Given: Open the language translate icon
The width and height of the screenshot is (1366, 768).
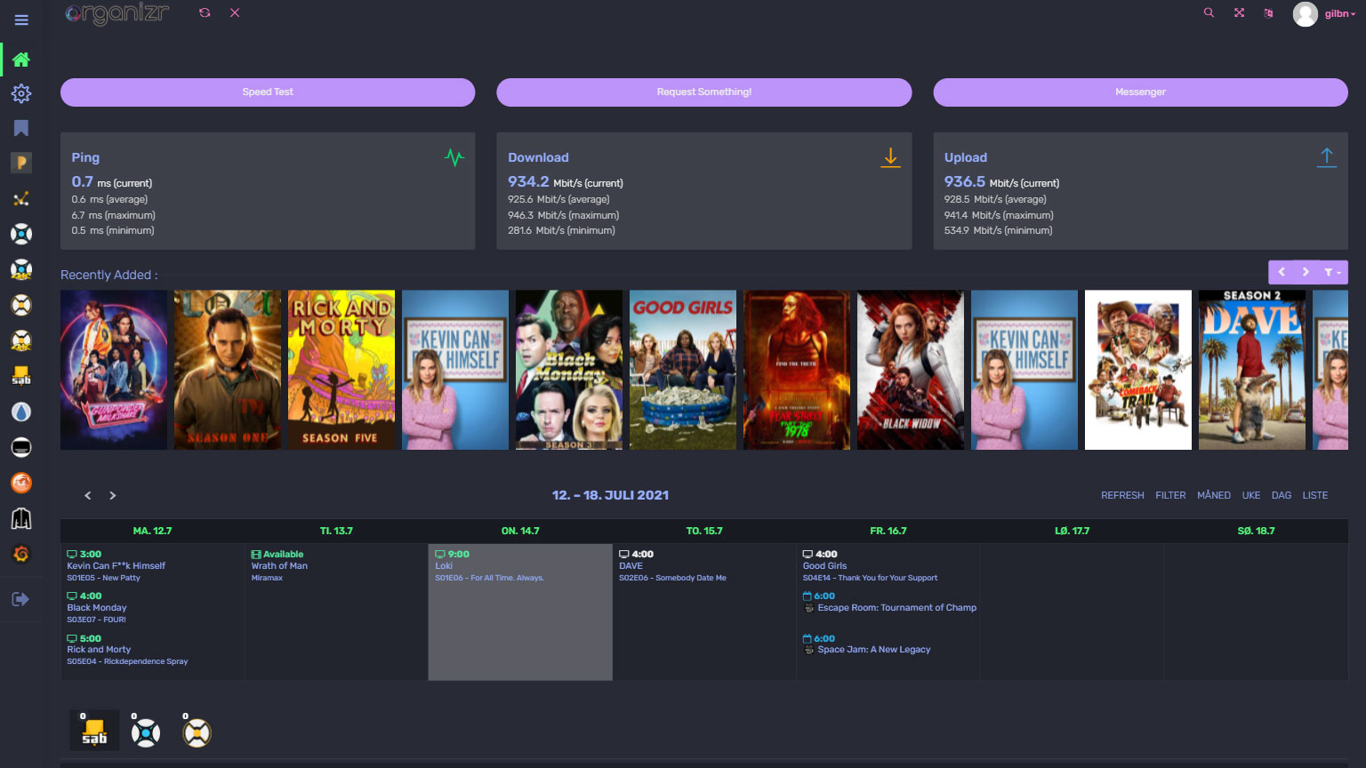Looking at the screenshot, I should (1268, 13).
